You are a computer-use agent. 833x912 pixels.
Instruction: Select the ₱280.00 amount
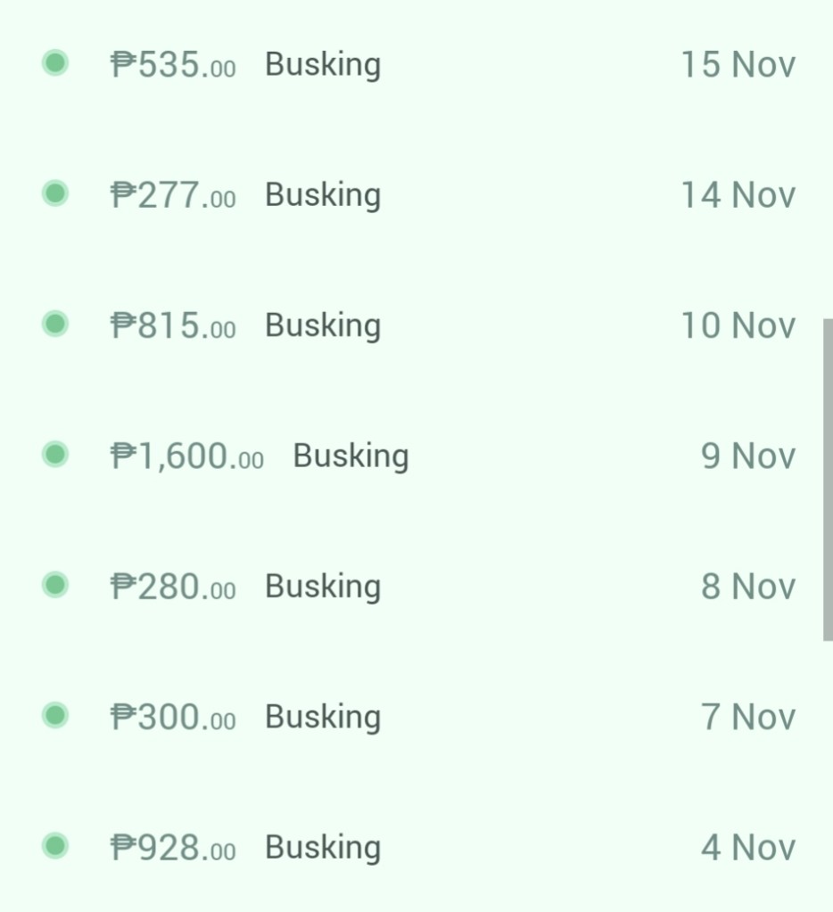click(173, 587)
